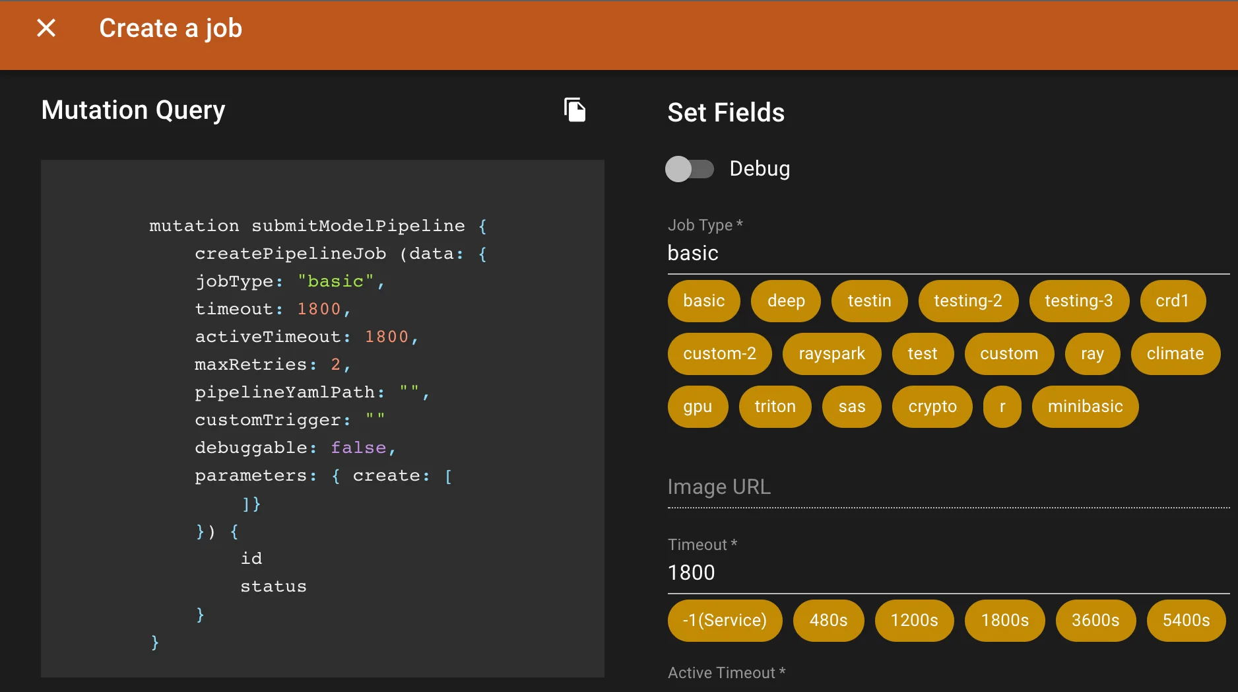Click the jobType: "basic" code line

point(290,281)
